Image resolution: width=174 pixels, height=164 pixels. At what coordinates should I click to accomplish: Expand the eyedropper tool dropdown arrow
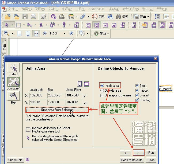70,25
